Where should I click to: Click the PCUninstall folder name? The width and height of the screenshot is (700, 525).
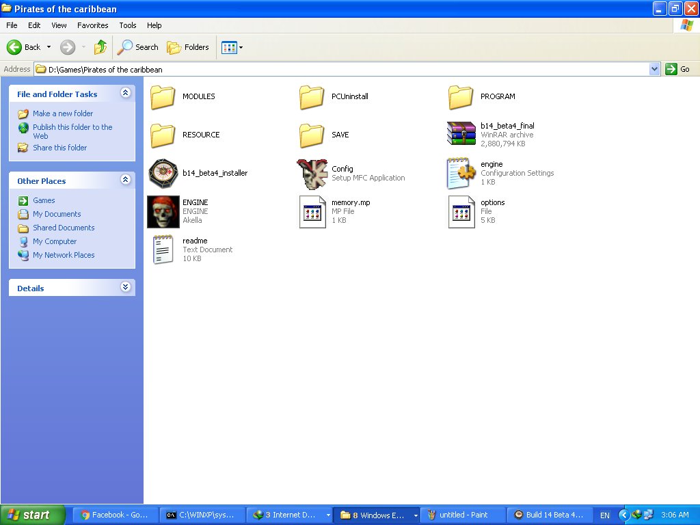[350, 96]
